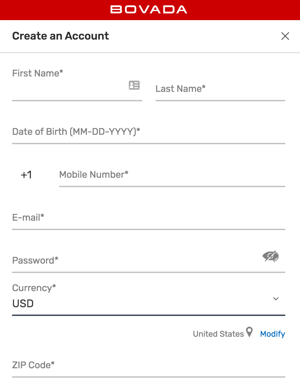
Task: Select the Date of Birth field
Action: point(149,132)
